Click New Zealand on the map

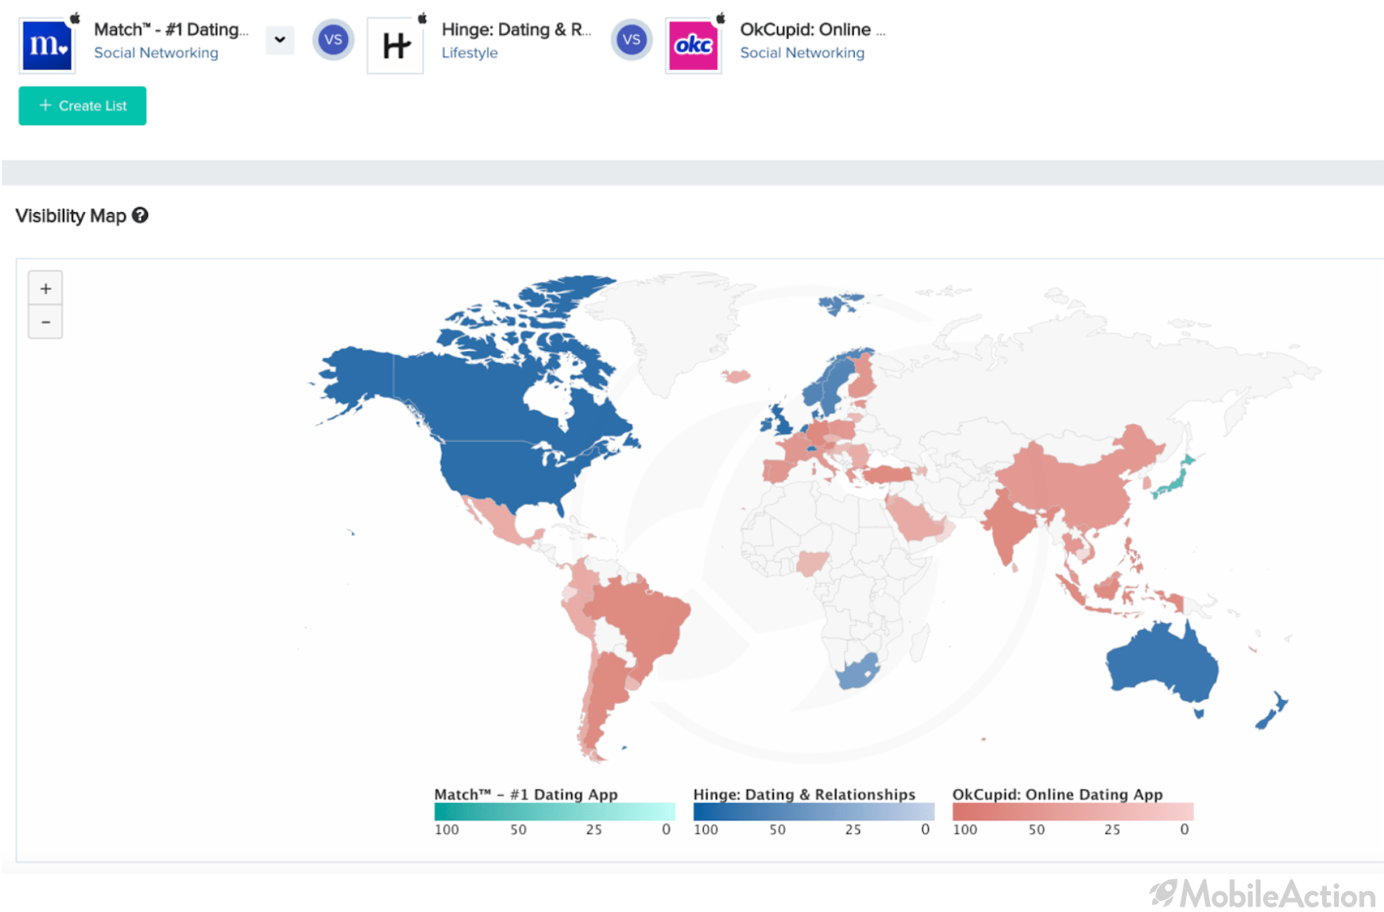point(1272,710)
